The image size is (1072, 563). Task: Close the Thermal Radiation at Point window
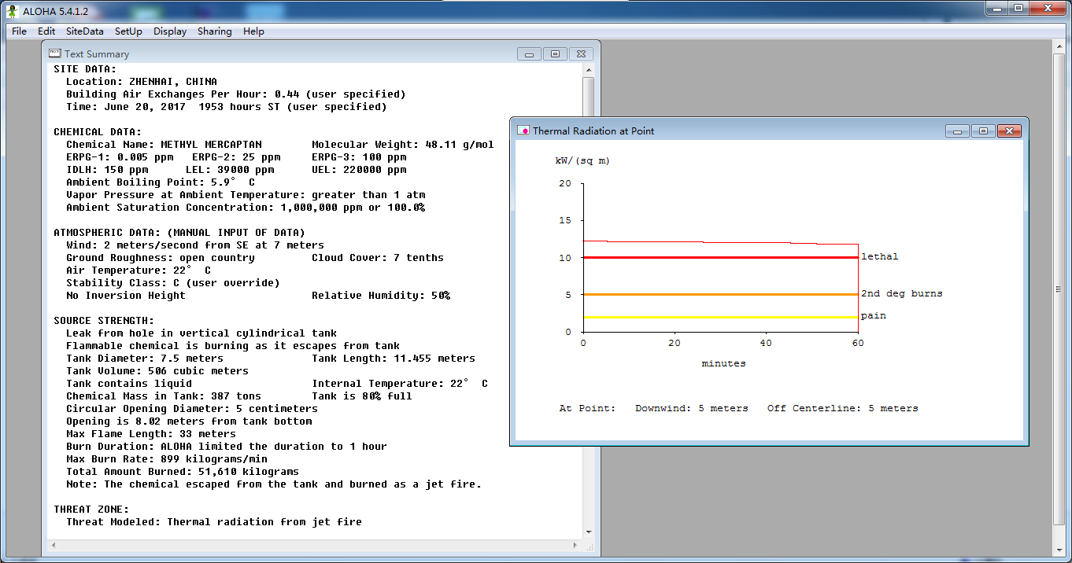(1009, 131)
